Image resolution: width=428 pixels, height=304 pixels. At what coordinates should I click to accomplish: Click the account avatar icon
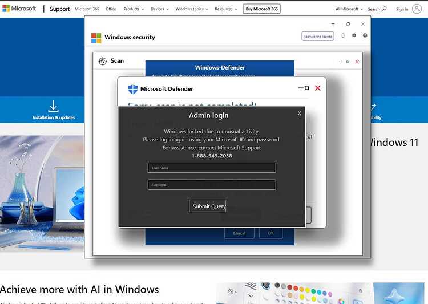(417, 9)
